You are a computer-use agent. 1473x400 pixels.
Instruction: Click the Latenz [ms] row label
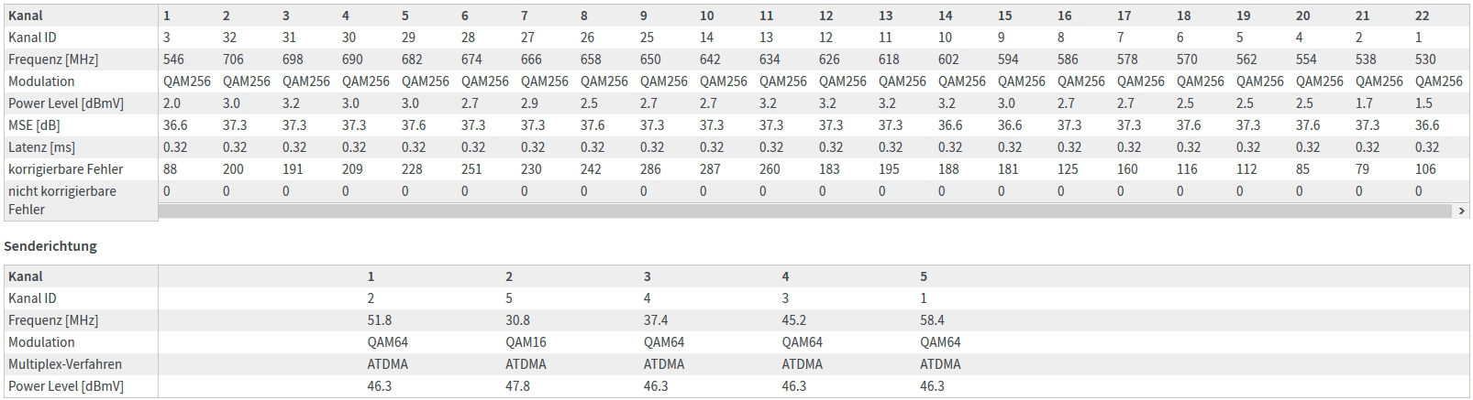point(42,147)
